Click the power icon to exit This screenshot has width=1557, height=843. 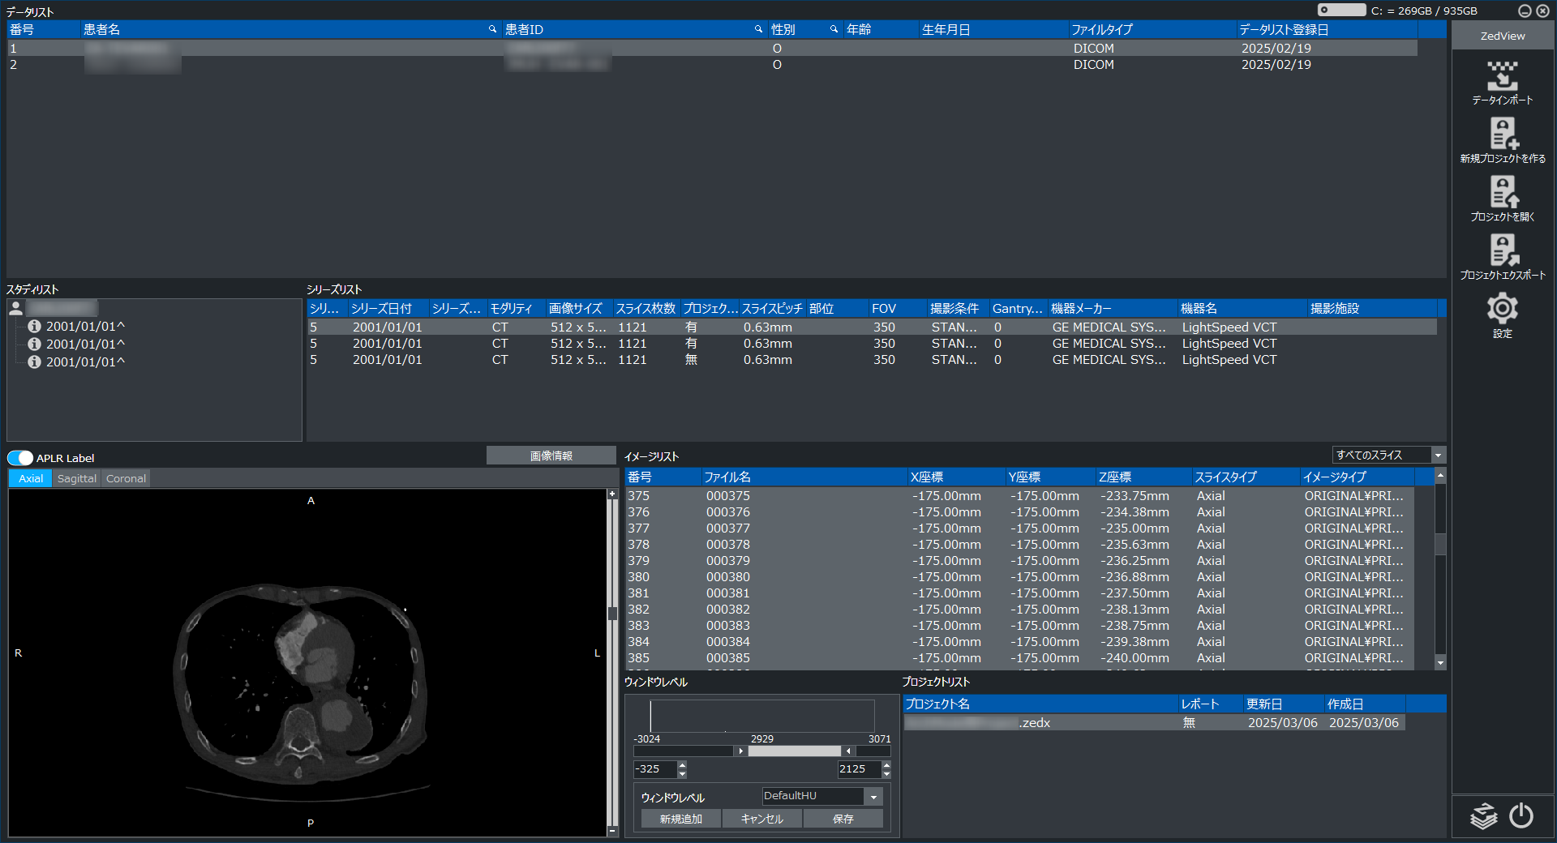click(x=1521, y=815)
